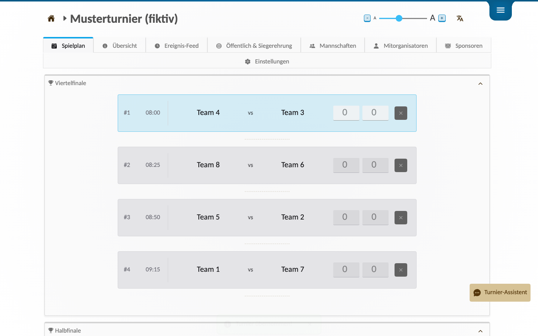This screenshot has width=538, height=336.
Task: Open the Mannschaften tab
Action: click(x=333, y=46)
